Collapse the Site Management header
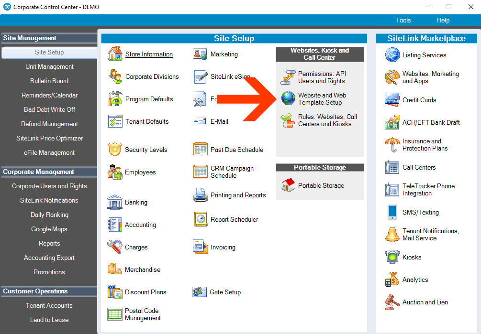Viewport: 481px width, 334px height. pos(49,38)
